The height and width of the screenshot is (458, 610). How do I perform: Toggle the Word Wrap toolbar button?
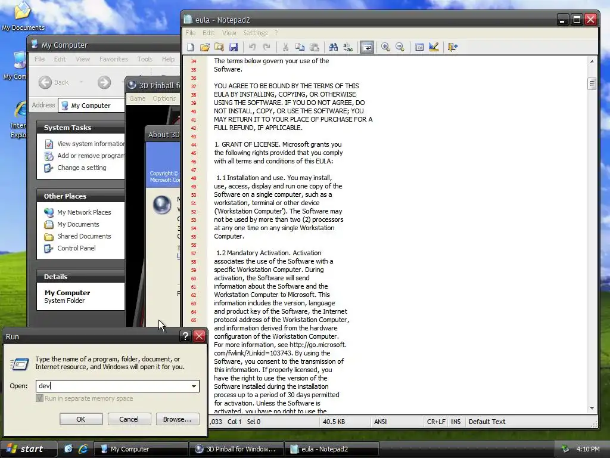tap(367, 47)
